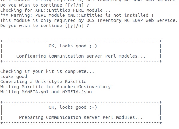Click the bottom dashed border of the Preparing box

pos(81,123)
